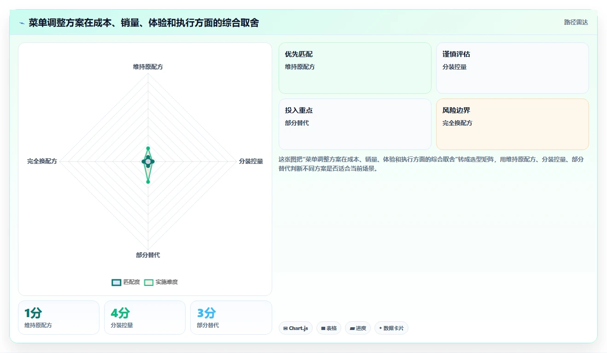
Task: Toggle the 匹配度 legend item
Action: click(126, 282)
